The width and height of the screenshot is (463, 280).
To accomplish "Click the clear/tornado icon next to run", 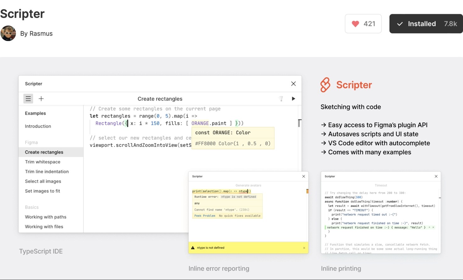I will click(x=281, y=99).
